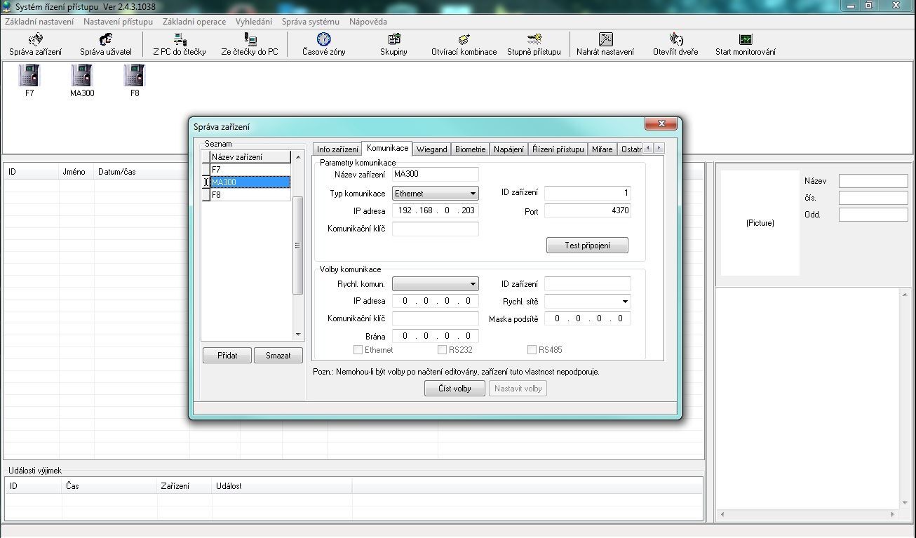Close the Správa zařízení dialog
This screenshot has width=916, height=538.
(661, 124)
